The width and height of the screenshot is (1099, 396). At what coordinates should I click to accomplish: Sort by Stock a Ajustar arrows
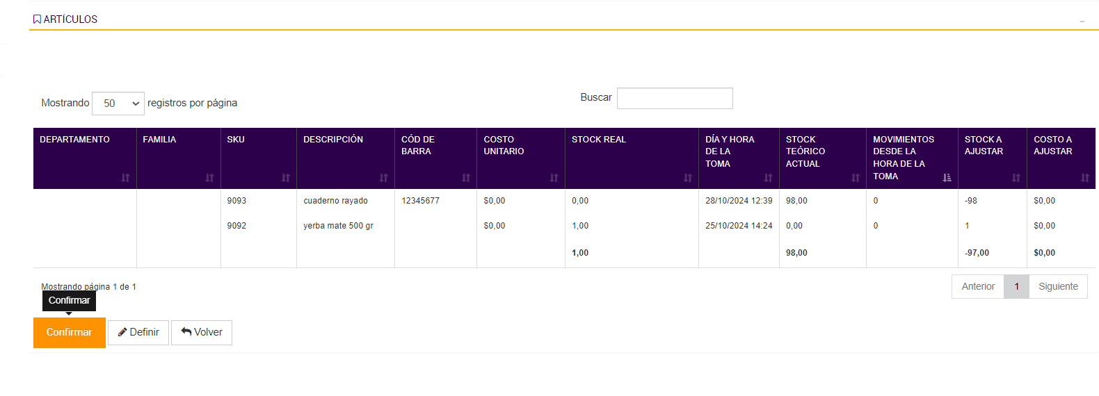[x=1016, y=178]
